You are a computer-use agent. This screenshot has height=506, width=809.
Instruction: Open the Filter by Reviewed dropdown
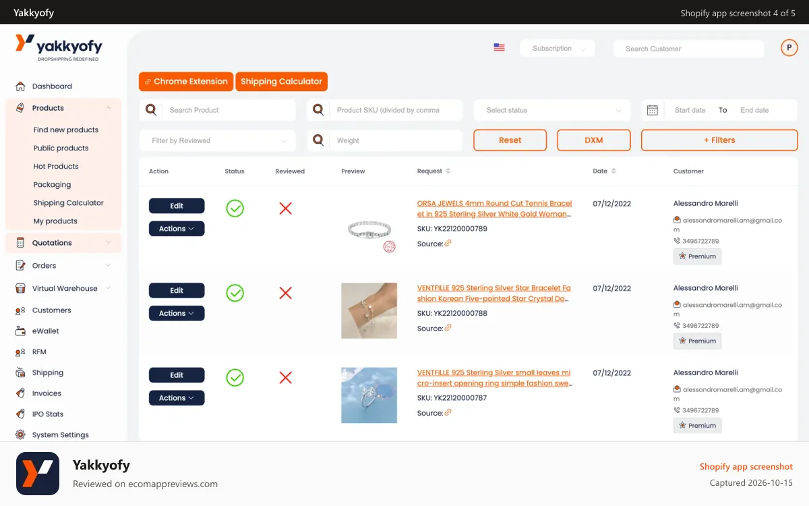coord(218,140)
